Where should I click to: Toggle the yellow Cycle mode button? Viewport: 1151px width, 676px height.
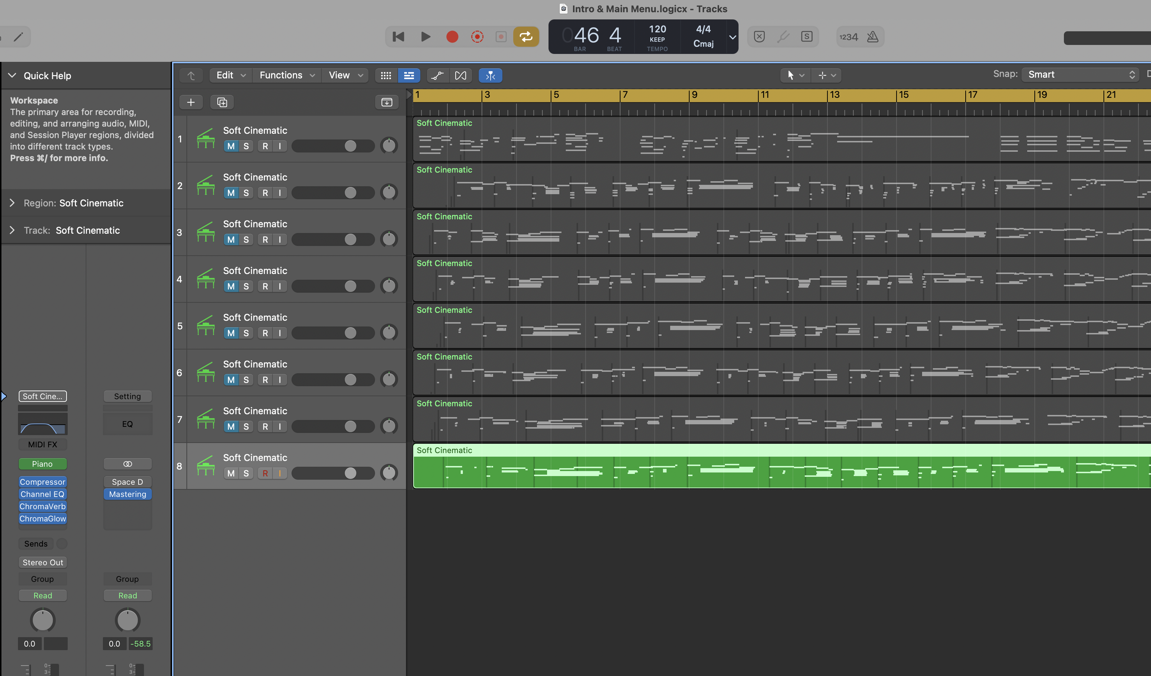526,37
